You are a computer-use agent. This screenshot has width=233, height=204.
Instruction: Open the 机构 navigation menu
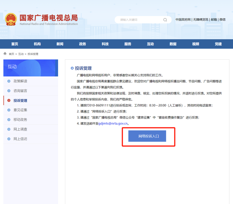[x=37, y=44]
